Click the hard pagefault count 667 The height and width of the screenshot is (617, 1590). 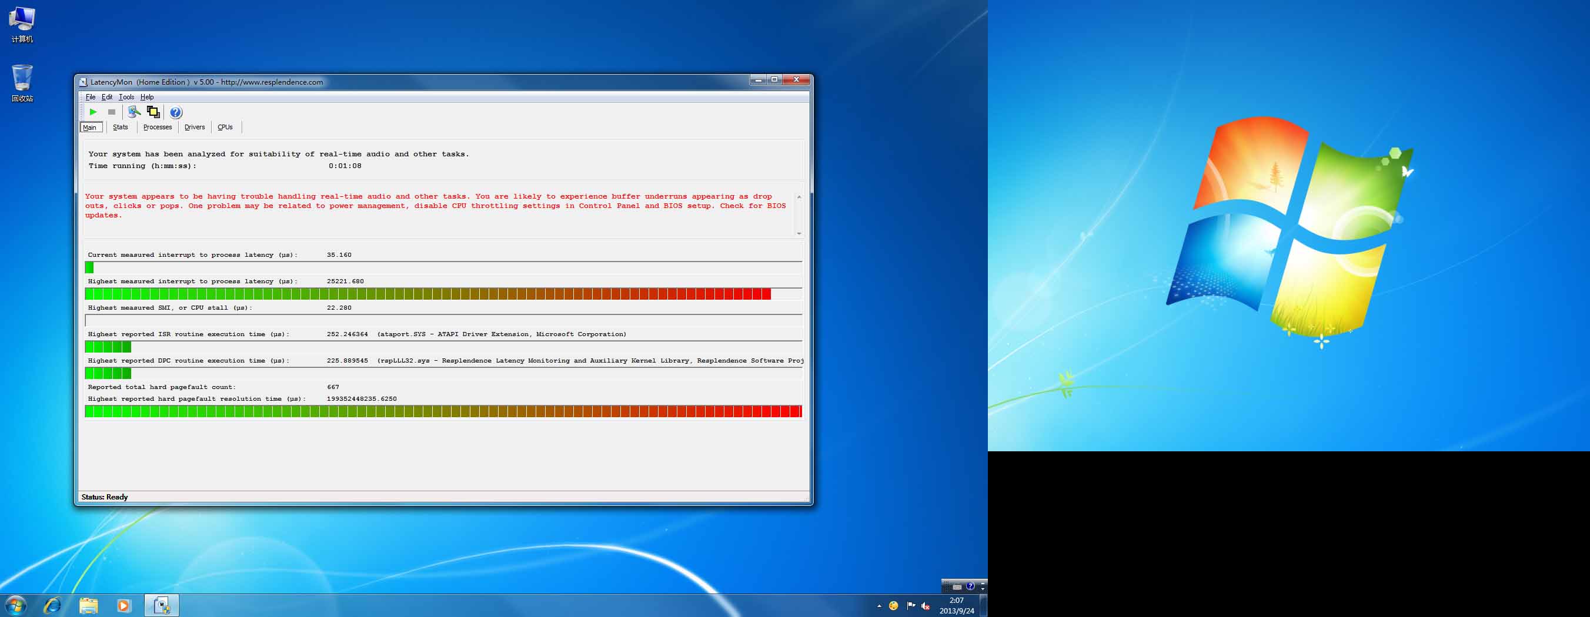pyautogui.click(x=333, y=387)
